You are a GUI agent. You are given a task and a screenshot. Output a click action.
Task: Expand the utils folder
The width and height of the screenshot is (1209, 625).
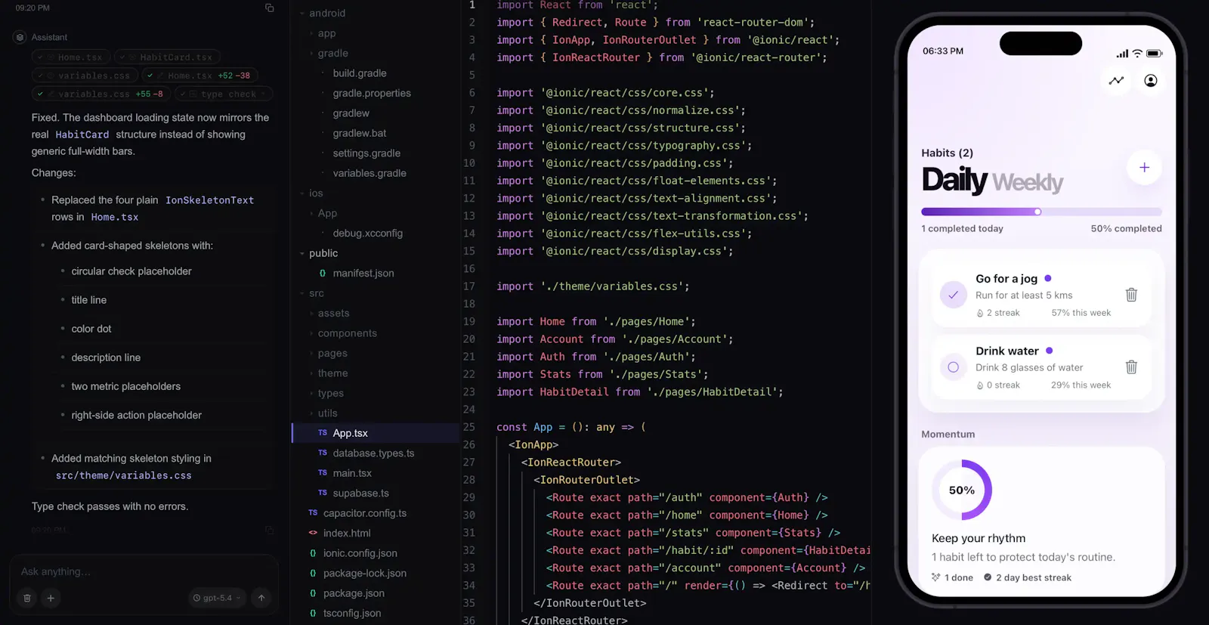[x=327, y=413]
